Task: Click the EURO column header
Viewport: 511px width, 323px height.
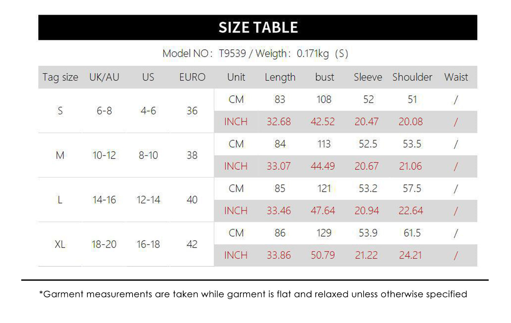Action: point(192,77)
